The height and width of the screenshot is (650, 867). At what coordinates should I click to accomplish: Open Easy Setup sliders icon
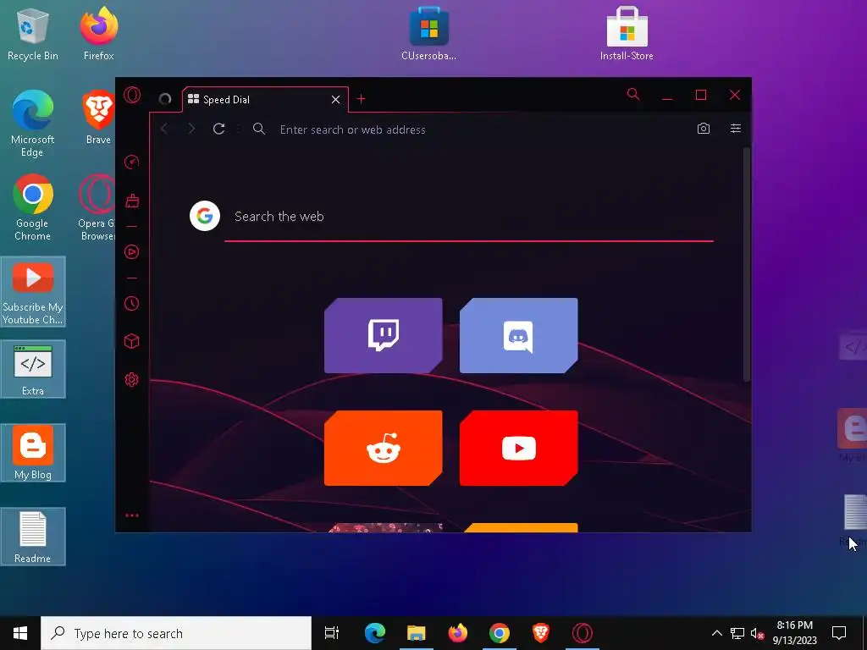click(x=736, y=129)
